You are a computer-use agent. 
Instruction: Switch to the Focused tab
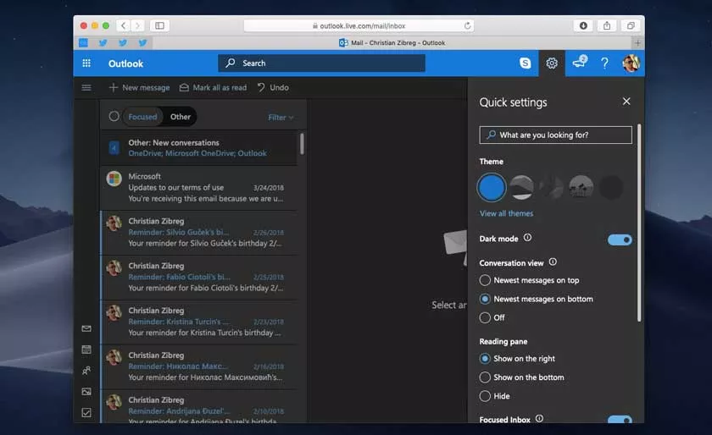[x=142, y=117]
